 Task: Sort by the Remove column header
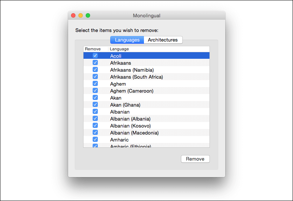96,49
